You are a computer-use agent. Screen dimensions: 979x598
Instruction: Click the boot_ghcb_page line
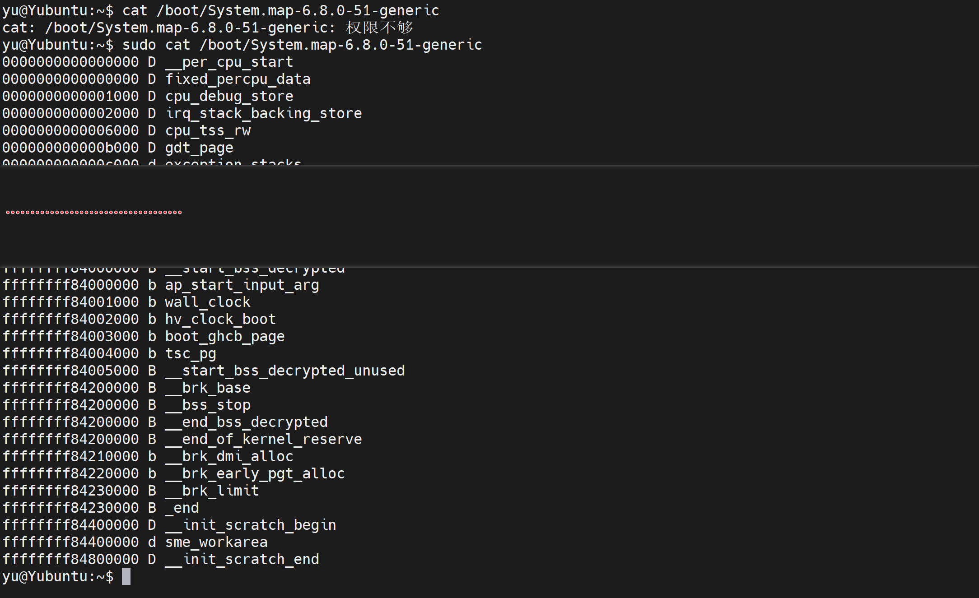pos(144,337)
